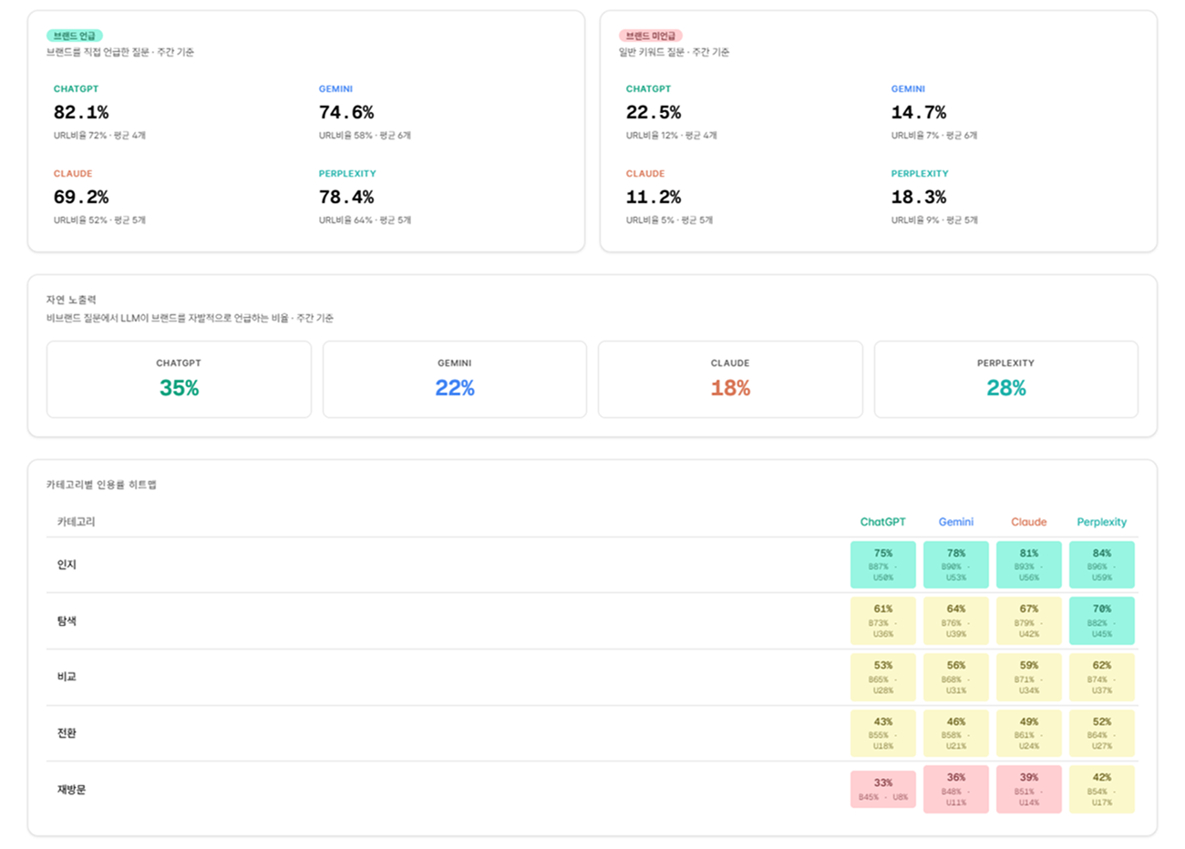Select the 18.3% Perplexity non-brand value
Screen dimensions: 1185x849
[x=919, y=197]
